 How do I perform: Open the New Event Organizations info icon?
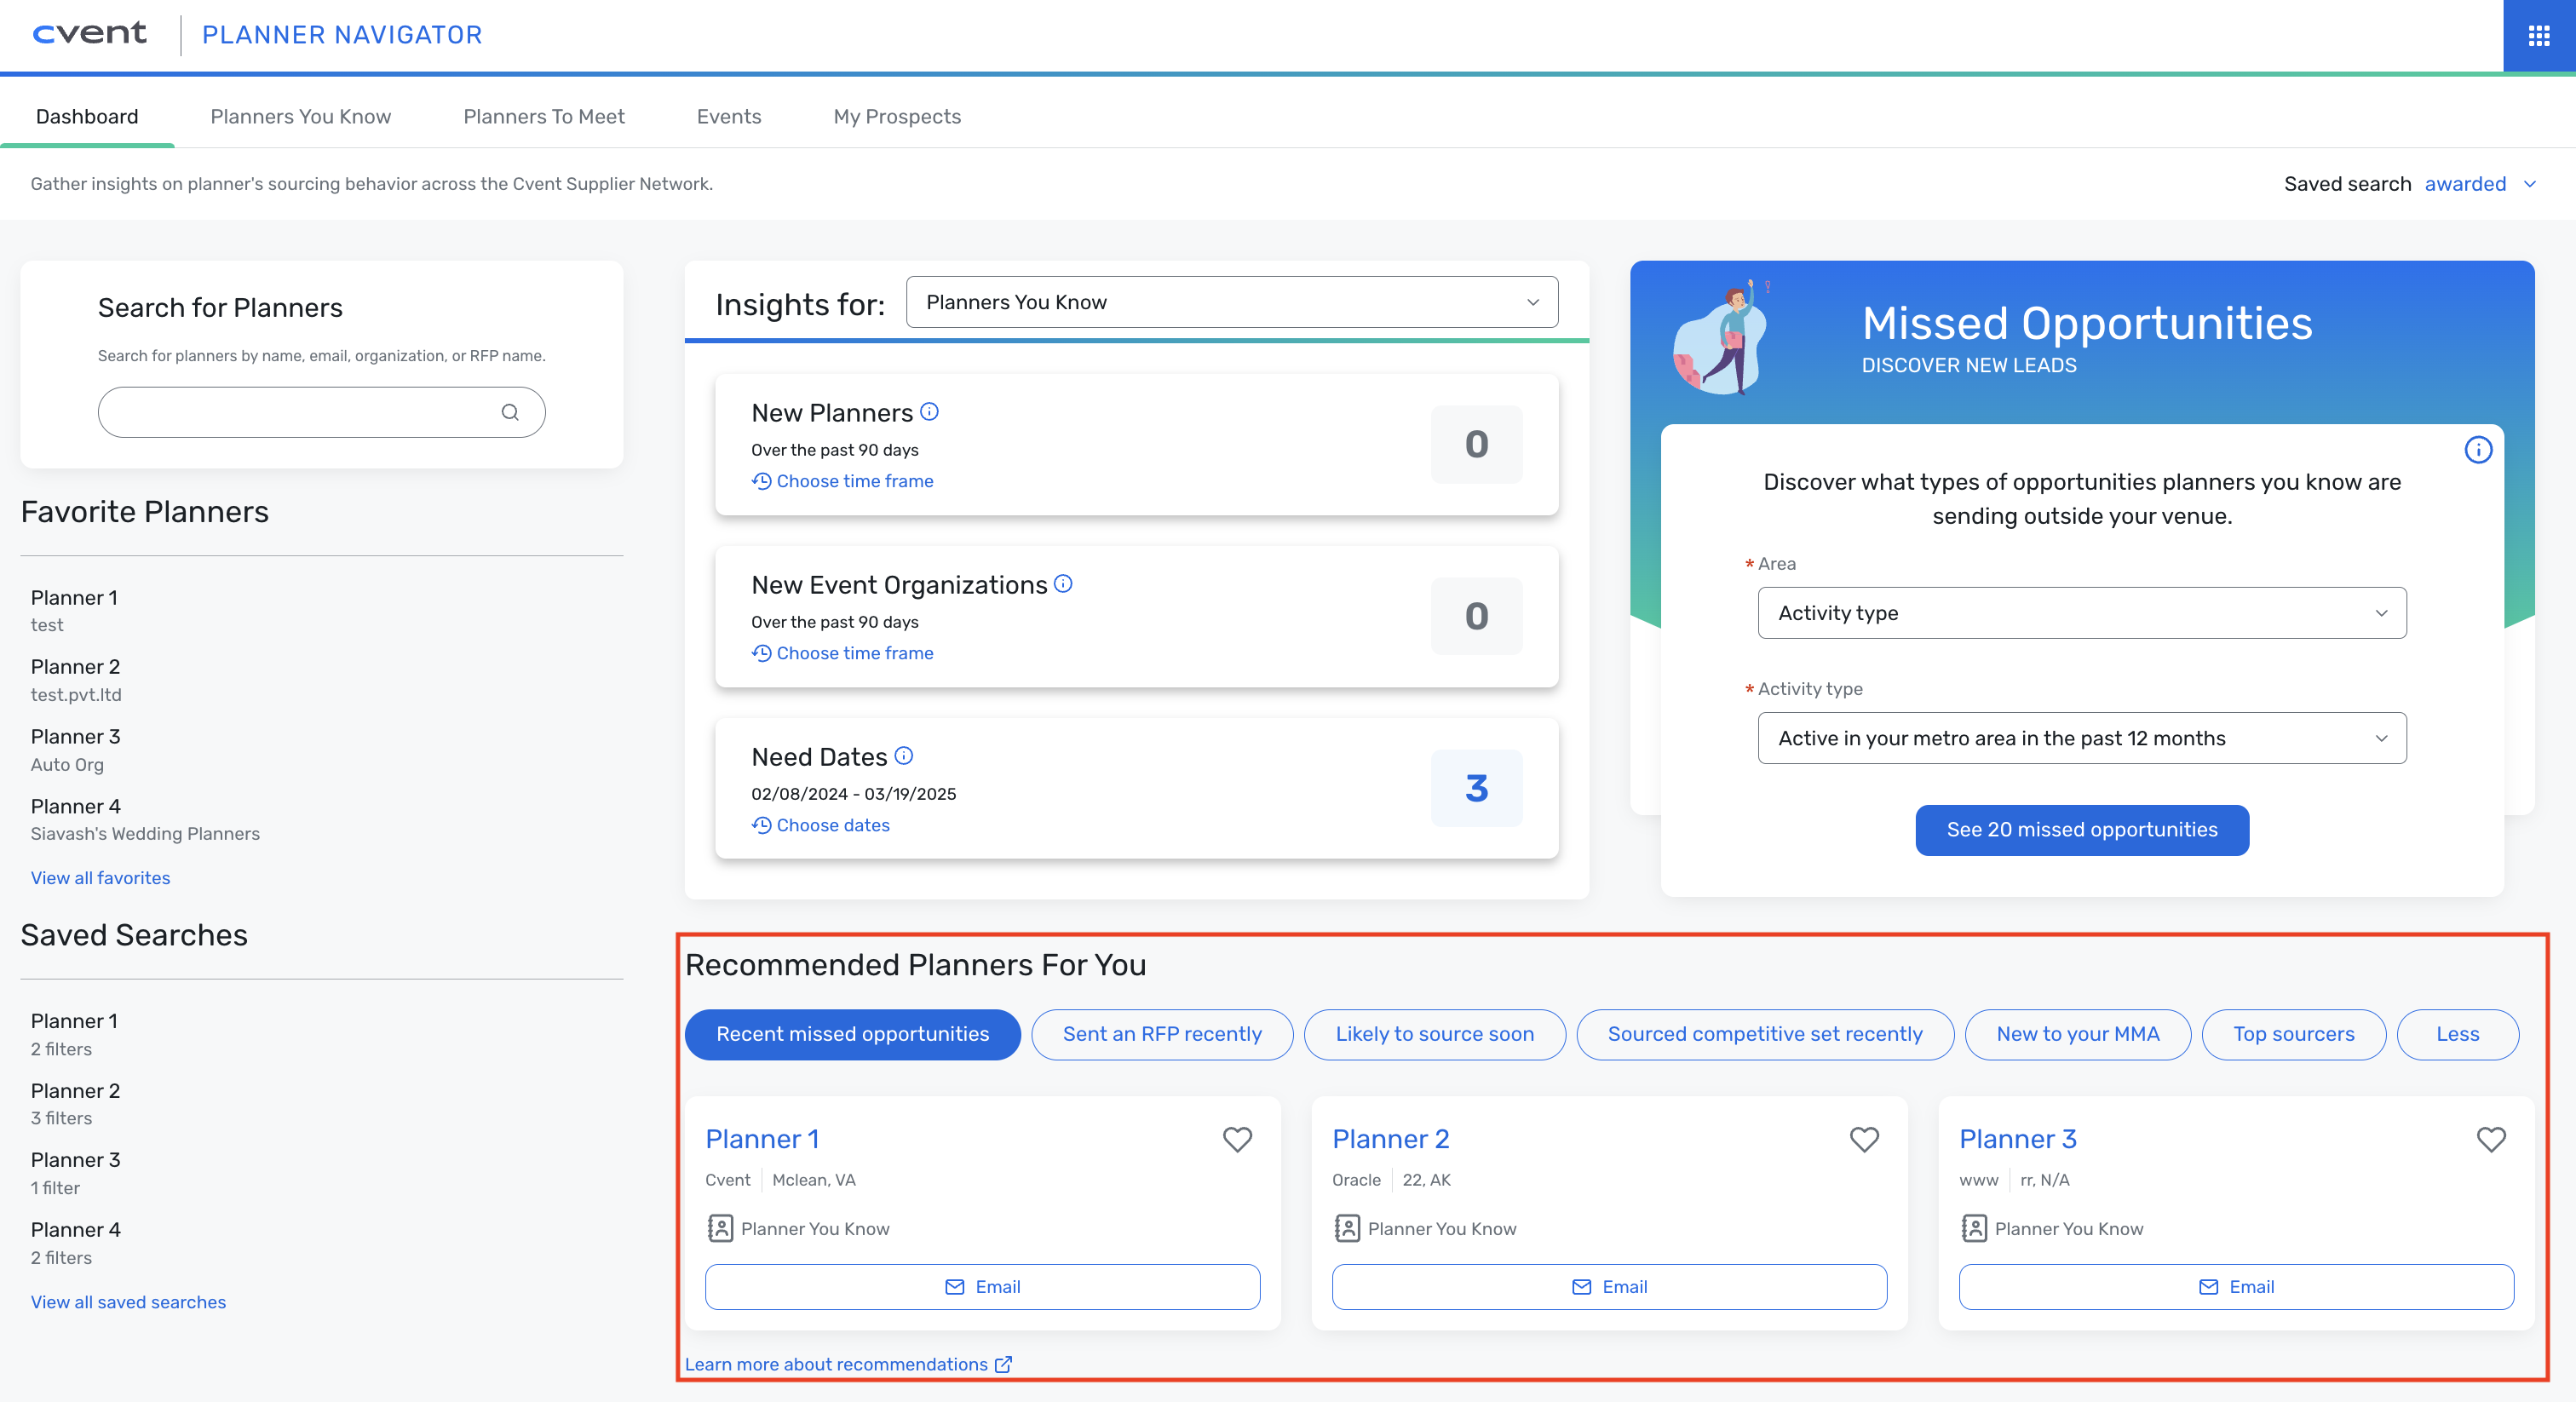1063,583
